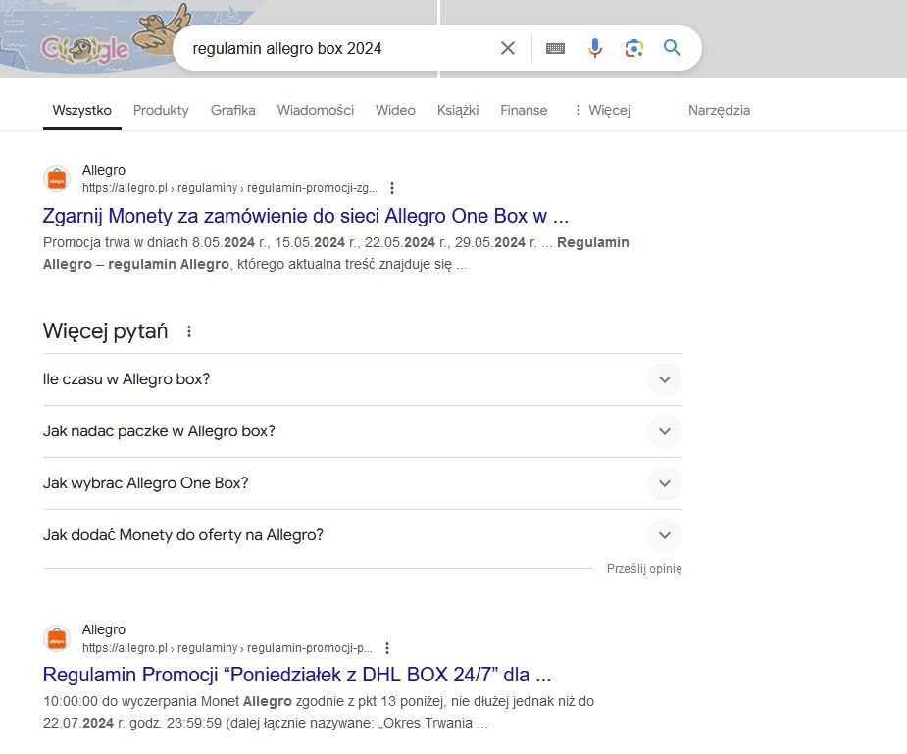Image resolution: width=907 pixels, height=754 pixels.
Task: Expand 'Jak wybrac Allegro One Box?' question
Action: click(x=363, y=483)
